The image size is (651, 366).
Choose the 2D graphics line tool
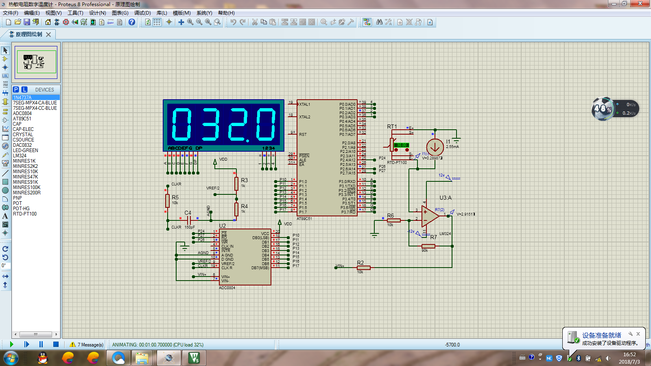pyautogui.click(x=5, y=173)
